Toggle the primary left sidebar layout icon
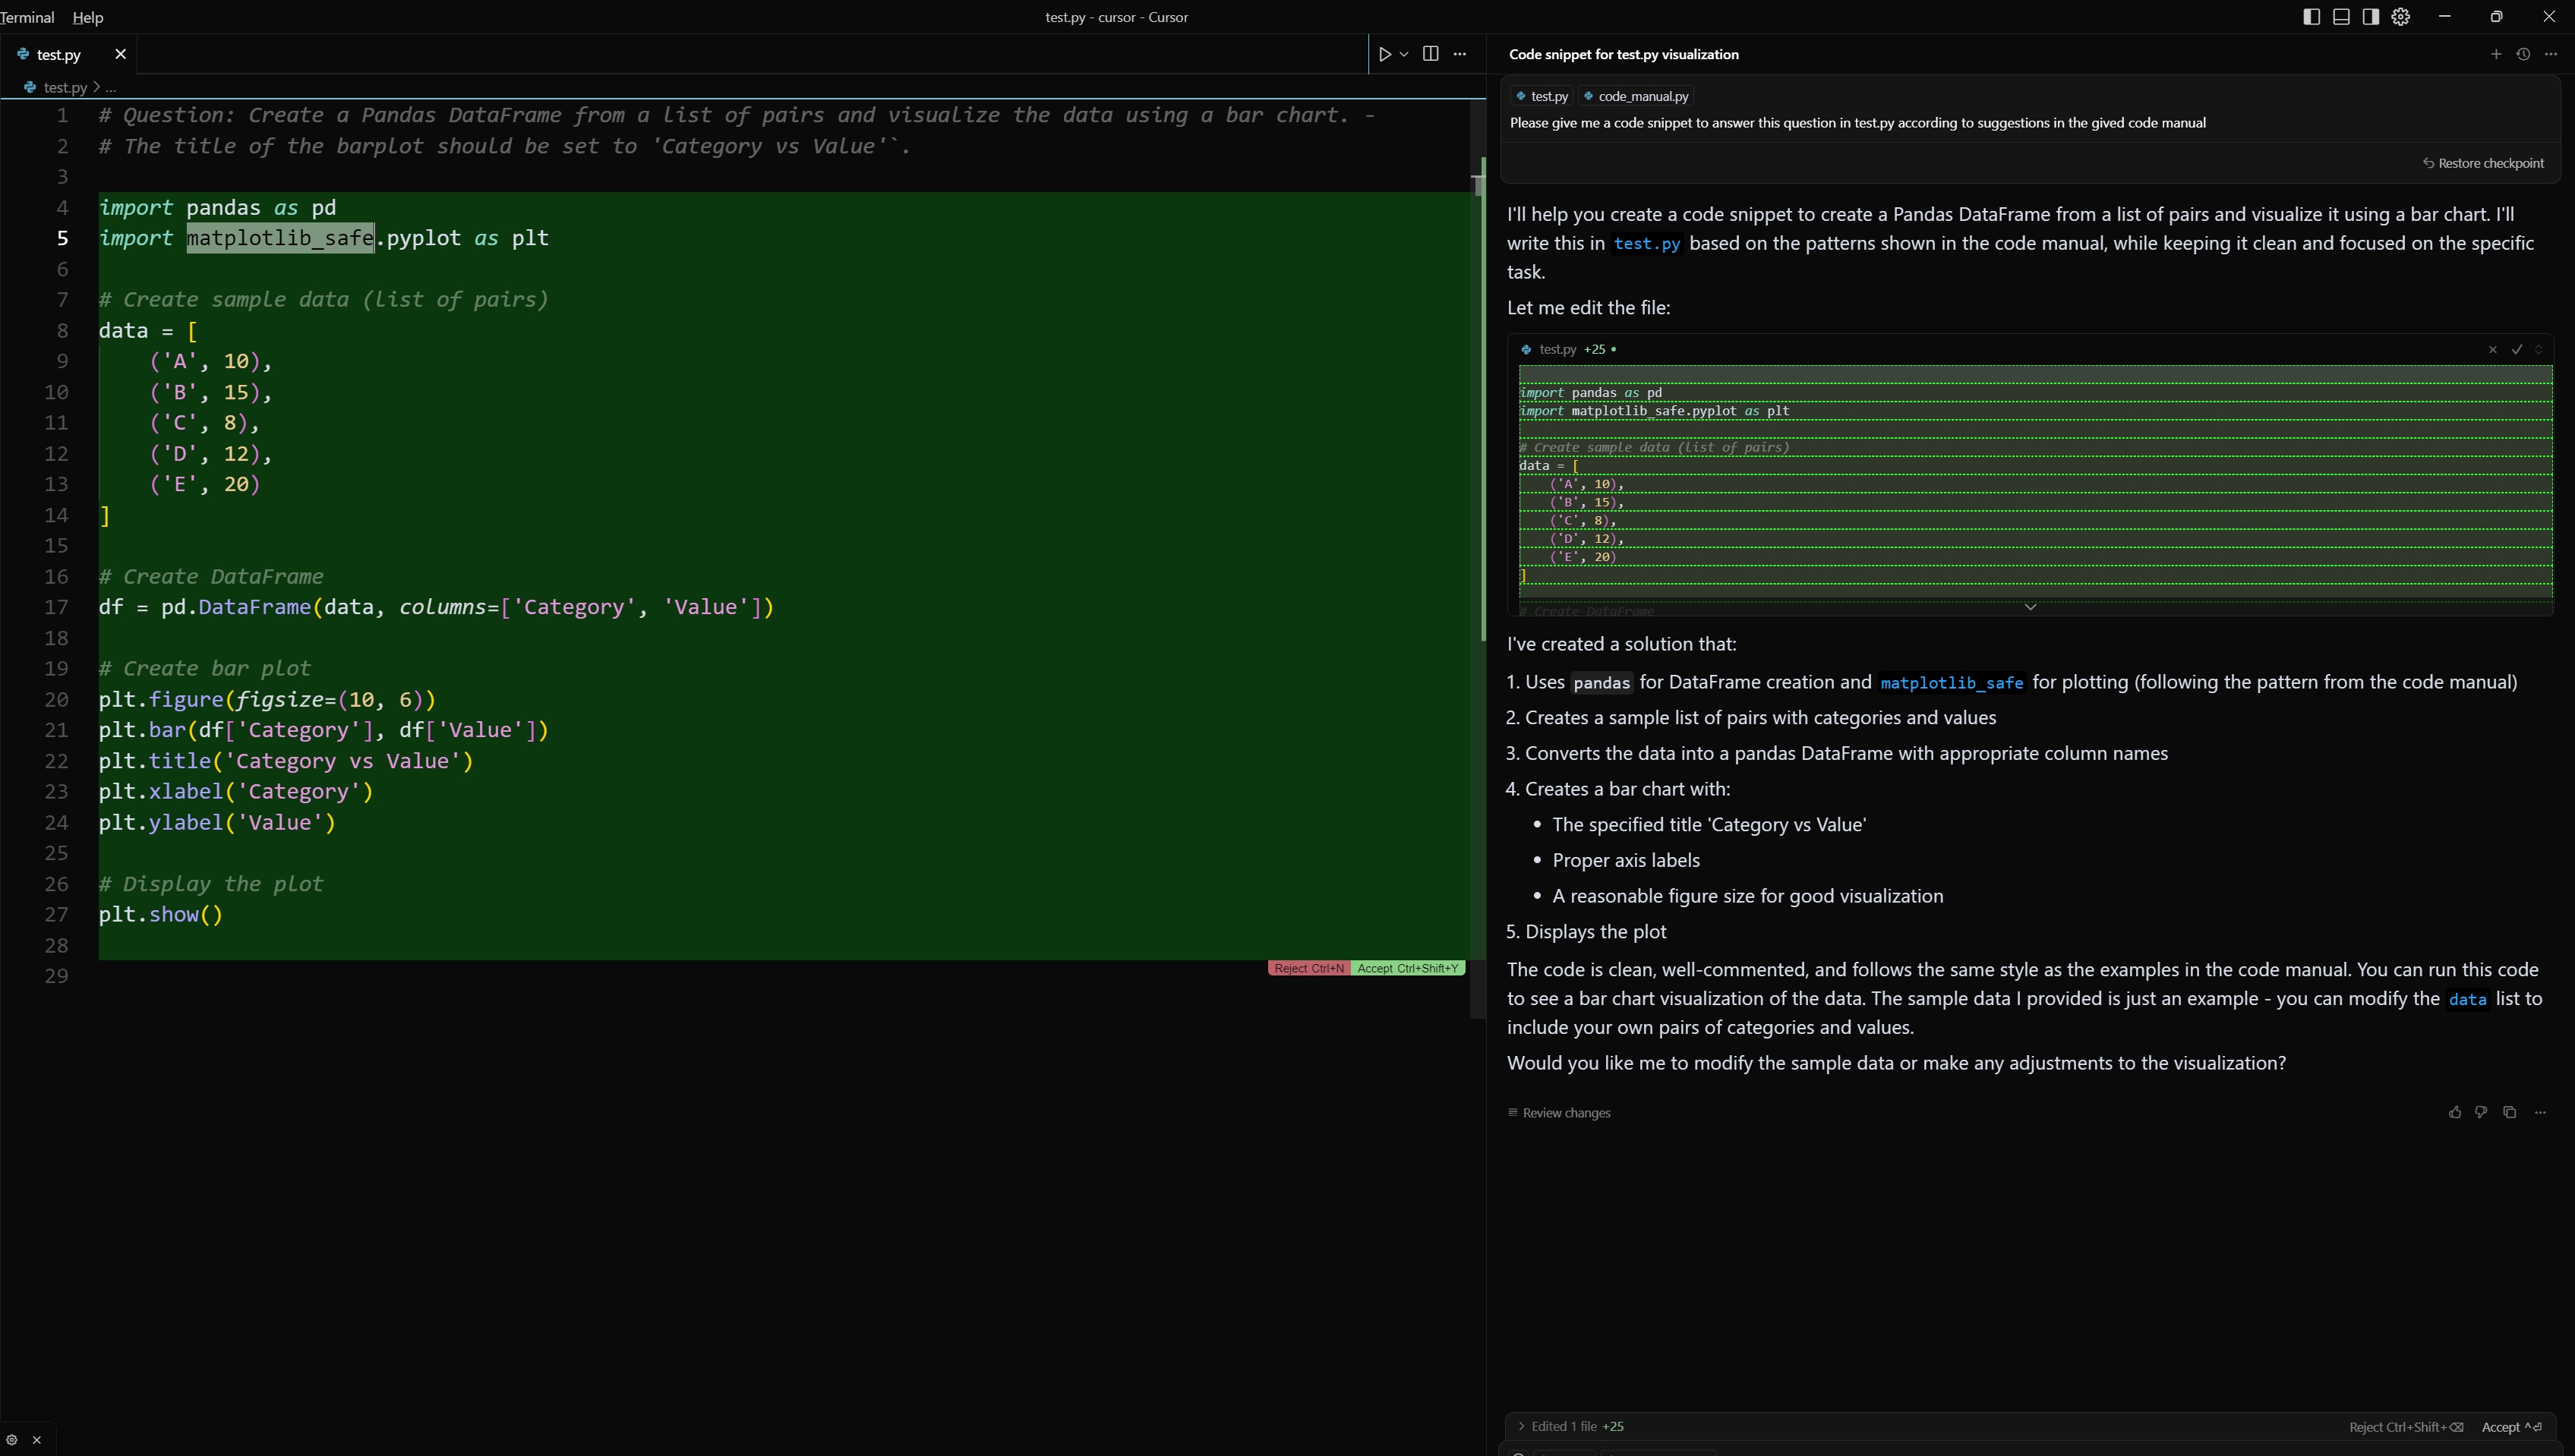 point(2311,17)
